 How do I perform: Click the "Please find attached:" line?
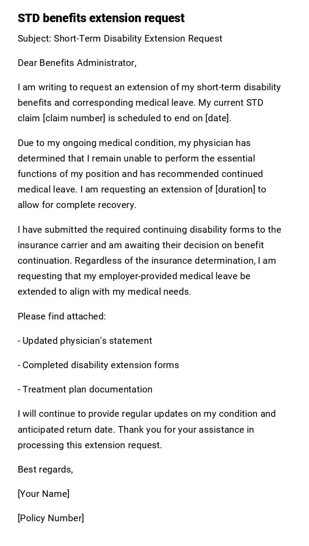click(62, 316)
